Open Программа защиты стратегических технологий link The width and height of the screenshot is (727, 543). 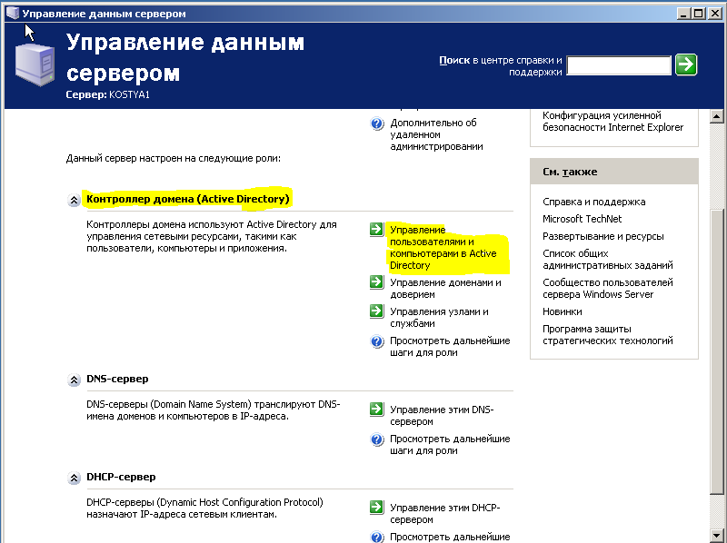coord(607,334)
